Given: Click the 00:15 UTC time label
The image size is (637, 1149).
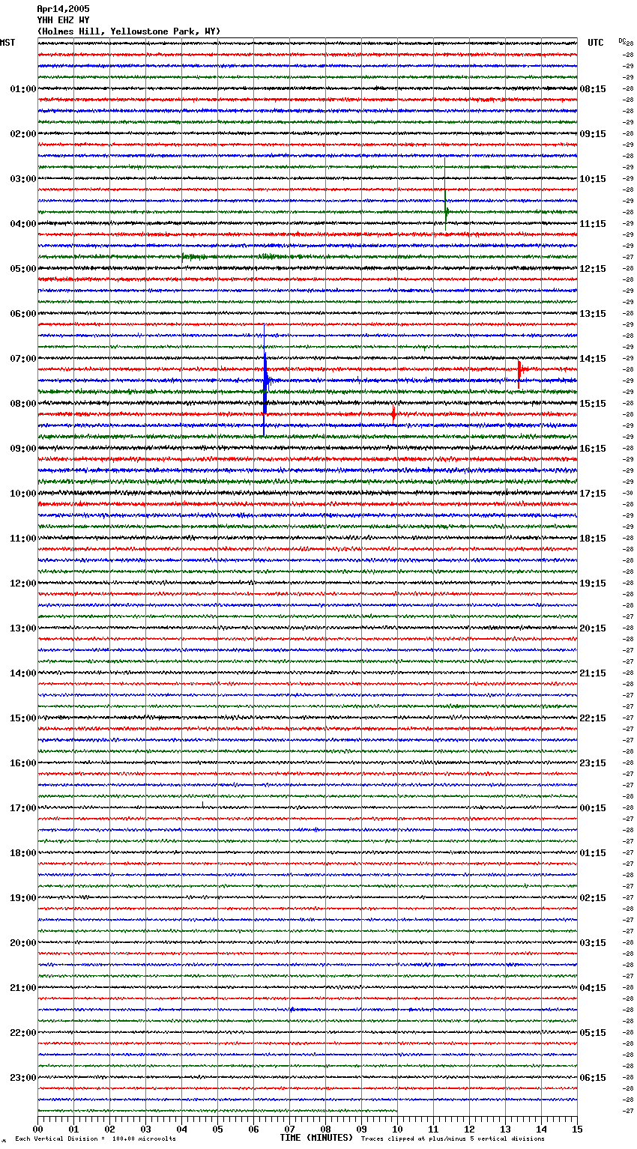Looking at the screenshot, I should tap(593, 808).
